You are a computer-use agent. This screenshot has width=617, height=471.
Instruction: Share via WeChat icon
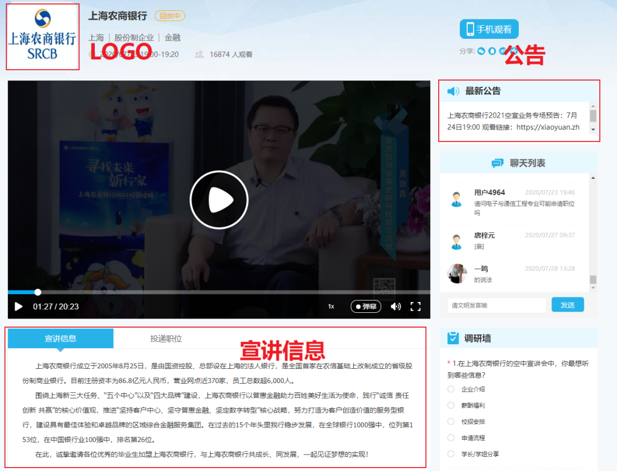coord(482,51)
